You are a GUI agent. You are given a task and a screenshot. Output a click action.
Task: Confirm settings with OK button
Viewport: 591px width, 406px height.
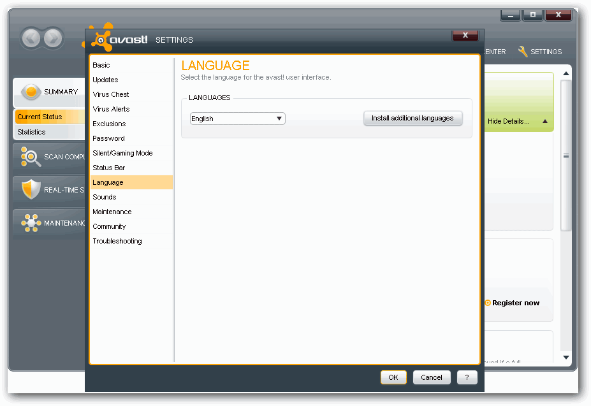tap(393, 377)
